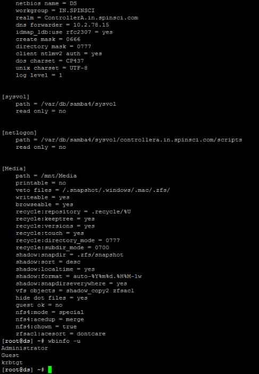Click the realm ControllerA.in.spinsci.com line
Screen dimensions: 259x374
coord(77,18)
